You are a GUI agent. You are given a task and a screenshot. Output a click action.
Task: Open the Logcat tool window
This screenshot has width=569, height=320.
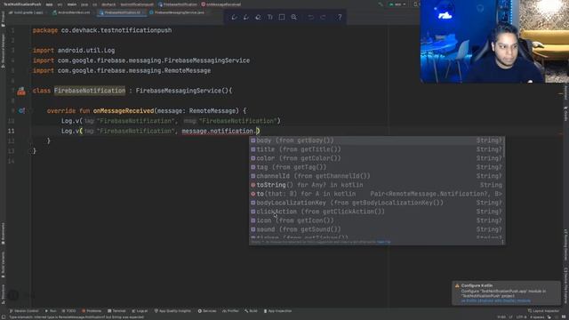click(140, 311)
